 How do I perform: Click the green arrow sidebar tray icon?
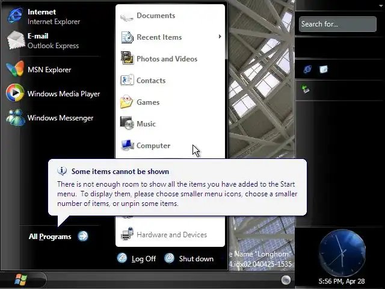point(306,89)
